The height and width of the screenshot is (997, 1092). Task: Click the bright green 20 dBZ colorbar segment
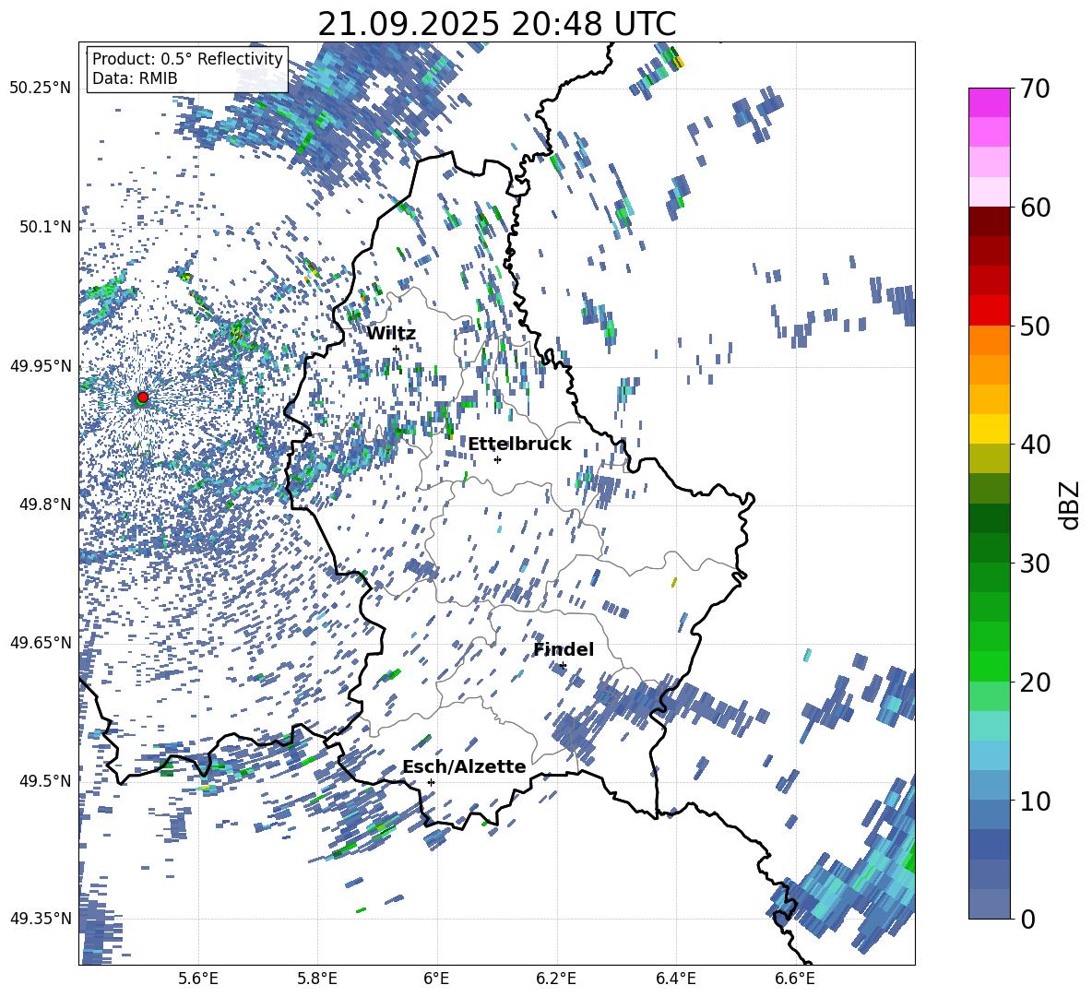pyautogui.click(x=989, y=666)
